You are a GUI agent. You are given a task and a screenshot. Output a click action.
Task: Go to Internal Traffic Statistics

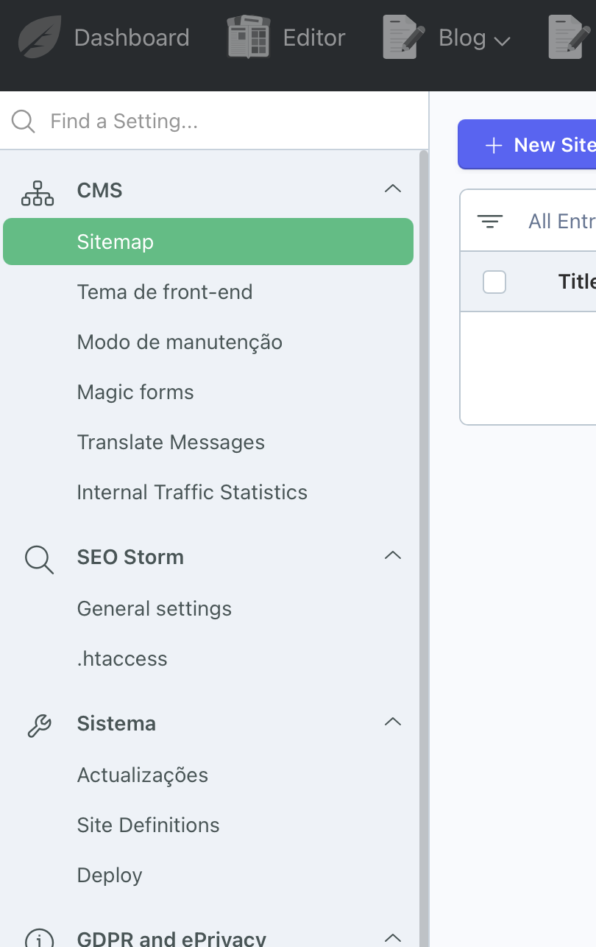pos(192,493)
